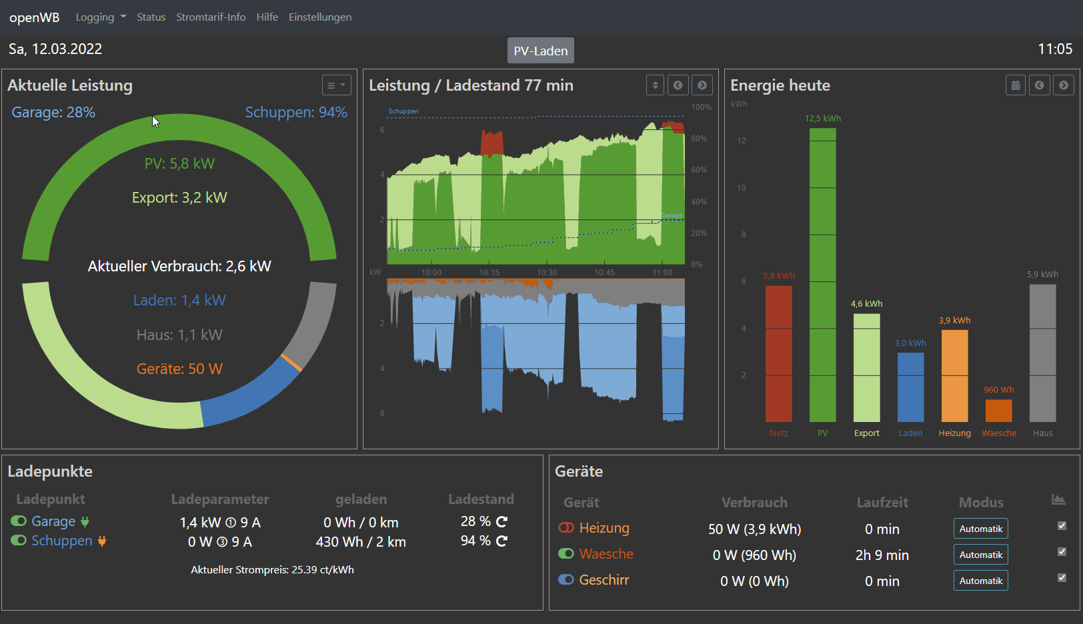Uncheck graph checkbox for Heizung
This screenshot has width=1083, height=624.
click(1062, 526)
